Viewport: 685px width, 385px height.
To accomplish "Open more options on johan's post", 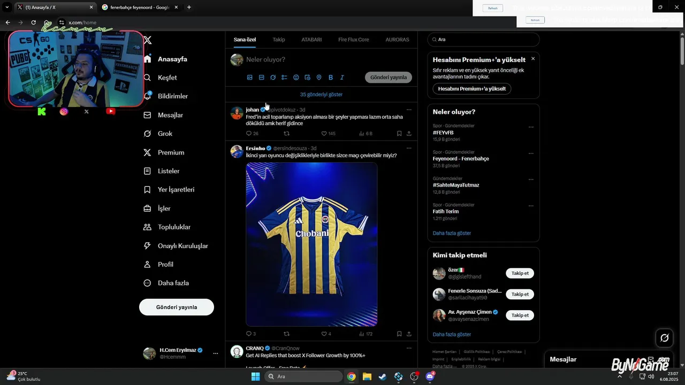I will pyautogui.click(x=409, y=110).
